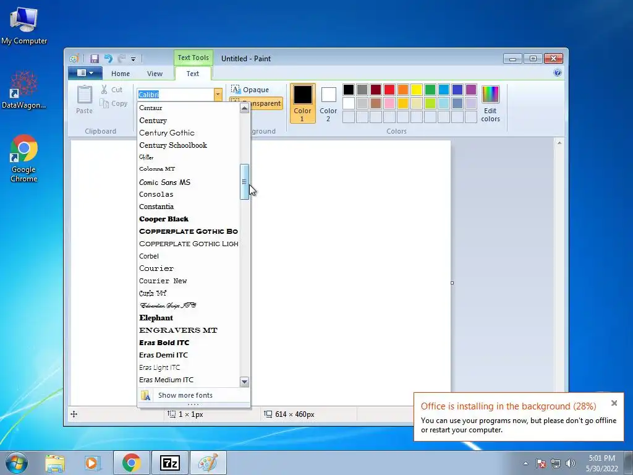This screenshot has height=475, width=633.
Task: Click font list scroll down arrow
Action: 244,382
